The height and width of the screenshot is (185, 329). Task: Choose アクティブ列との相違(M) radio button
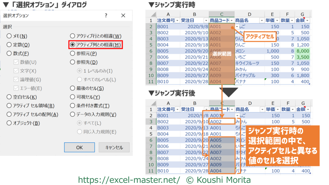point(72,45)
